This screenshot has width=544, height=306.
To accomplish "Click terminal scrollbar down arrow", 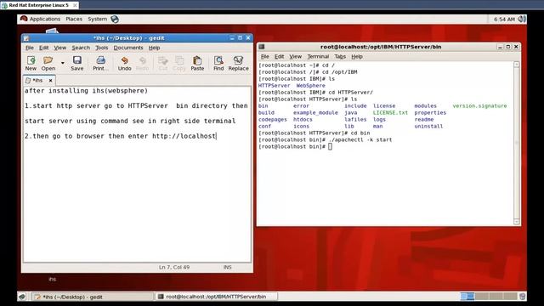I will pos(517,222).
